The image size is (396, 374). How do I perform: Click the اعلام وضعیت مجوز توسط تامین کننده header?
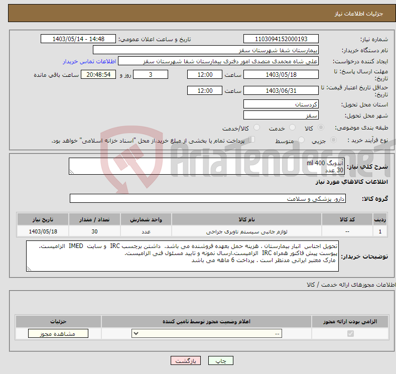point(206,321)
